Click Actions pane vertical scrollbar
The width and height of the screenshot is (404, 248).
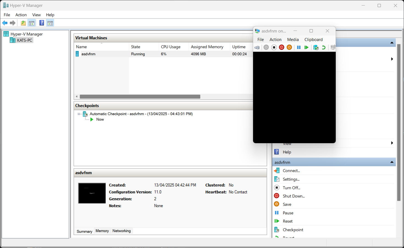click(x=398, y=122)
